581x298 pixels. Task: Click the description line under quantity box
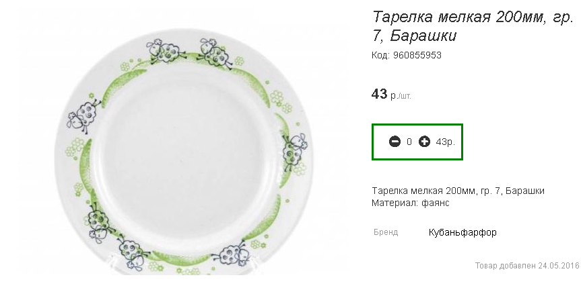[458, 191]
